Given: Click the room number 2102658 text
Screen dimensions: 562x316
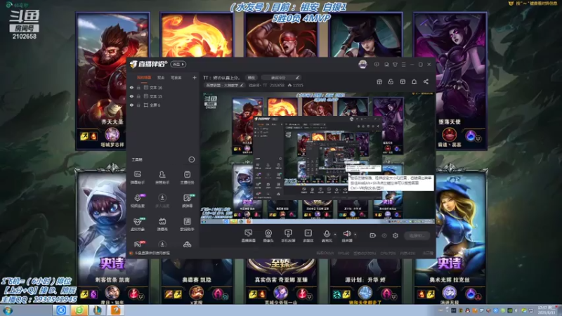Looking at the screenshot, I should [277, 85].
